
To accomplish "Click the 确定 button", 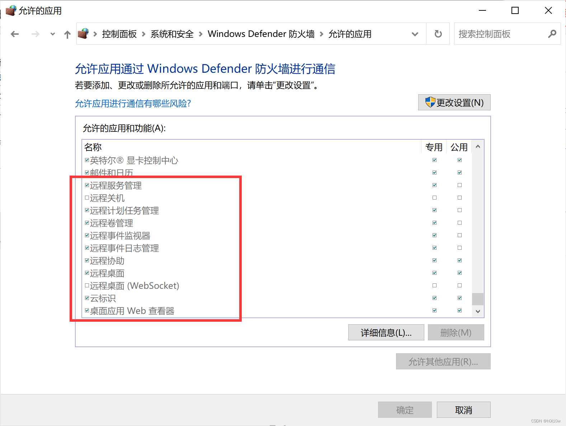I will pos(405,410).
